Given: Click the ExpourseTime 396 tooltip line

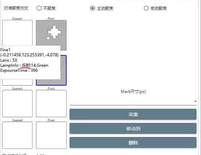Looking at the screenshot, I should click(x=19, y=70).
